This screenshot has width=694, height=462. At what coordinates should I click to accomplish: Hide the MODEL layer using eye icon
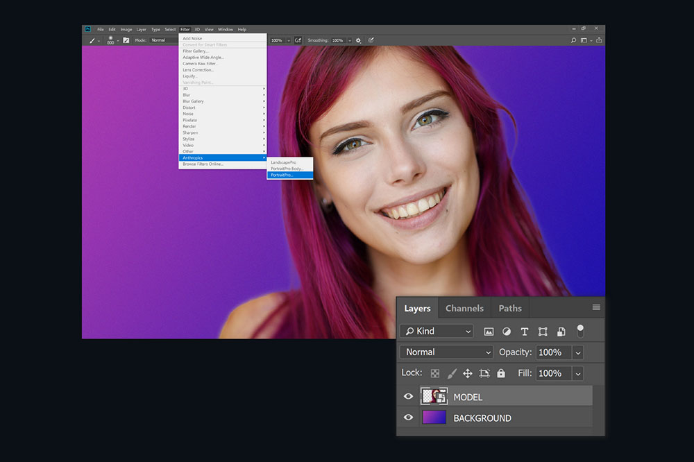point(408,397)
